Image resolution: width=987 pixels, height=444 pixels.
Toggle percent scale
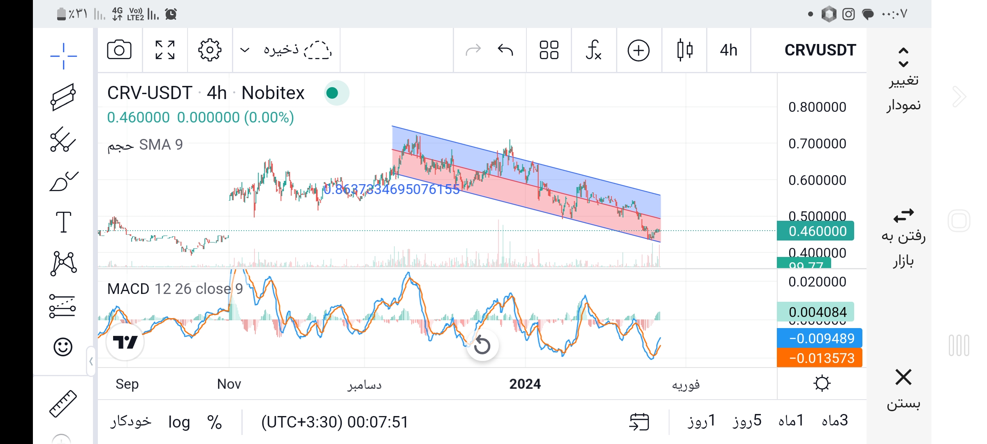214,422
